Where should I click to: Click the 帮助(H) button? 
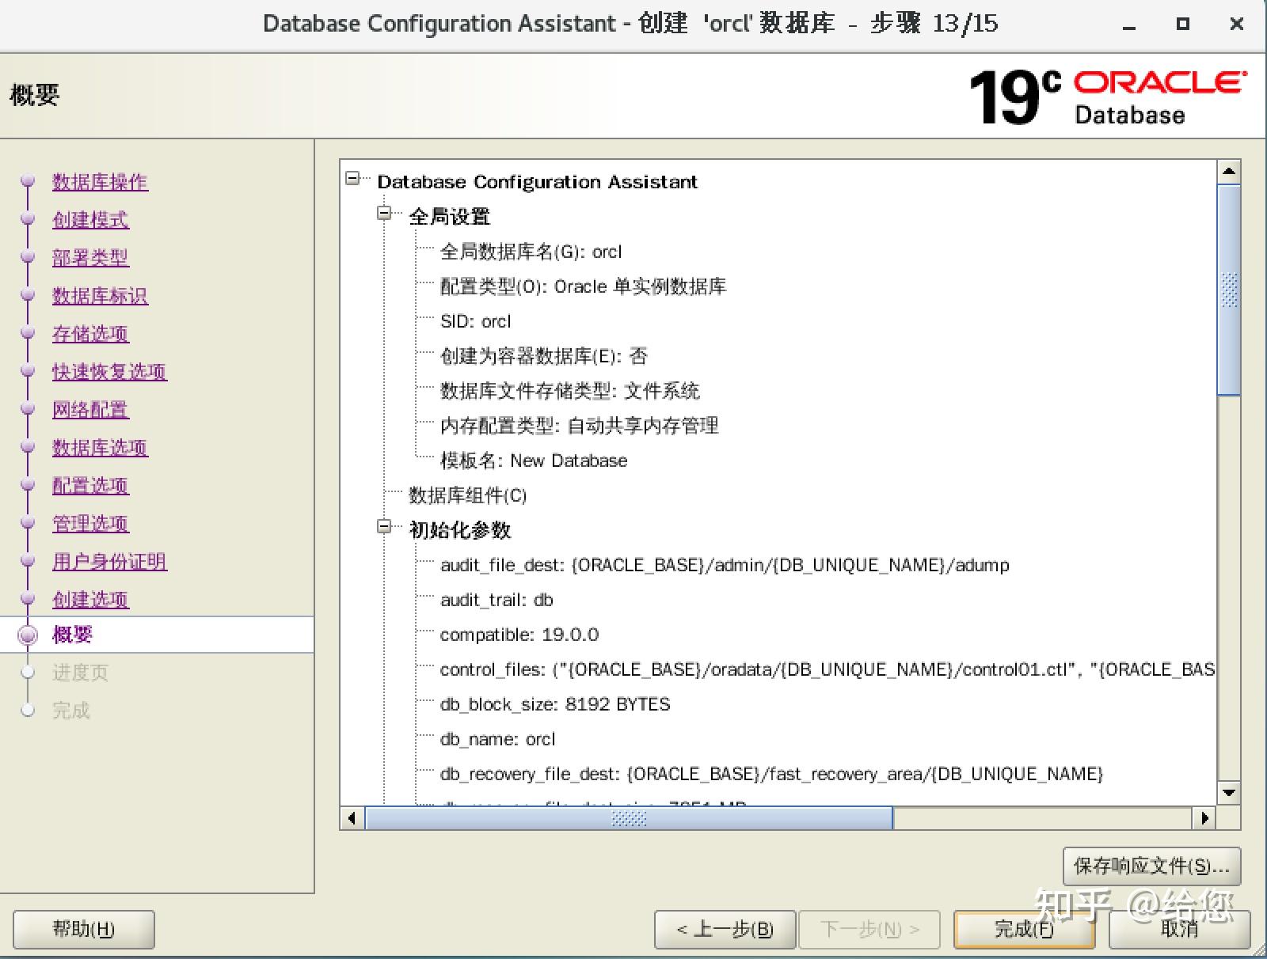pyautogui.click(x=83, y=930)
